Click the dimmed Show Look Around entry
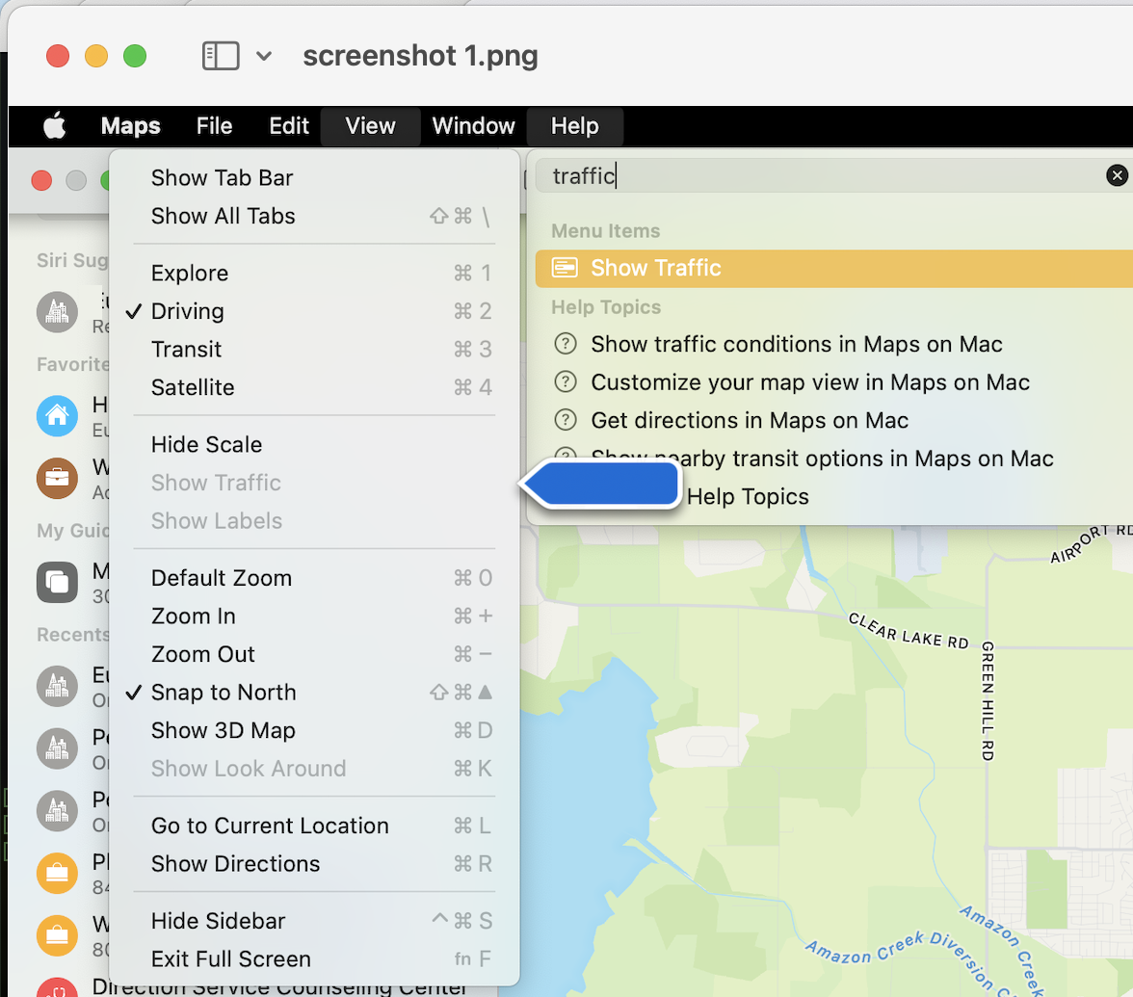Screen dimensions: 1133x997 [x=314, y=769]
